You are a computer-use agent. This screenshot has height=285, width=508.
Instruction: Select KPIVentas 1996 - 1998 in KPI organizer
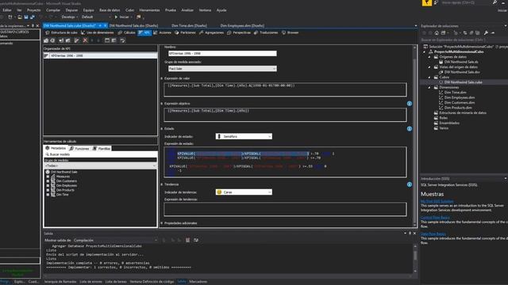(x=100, y=55)
